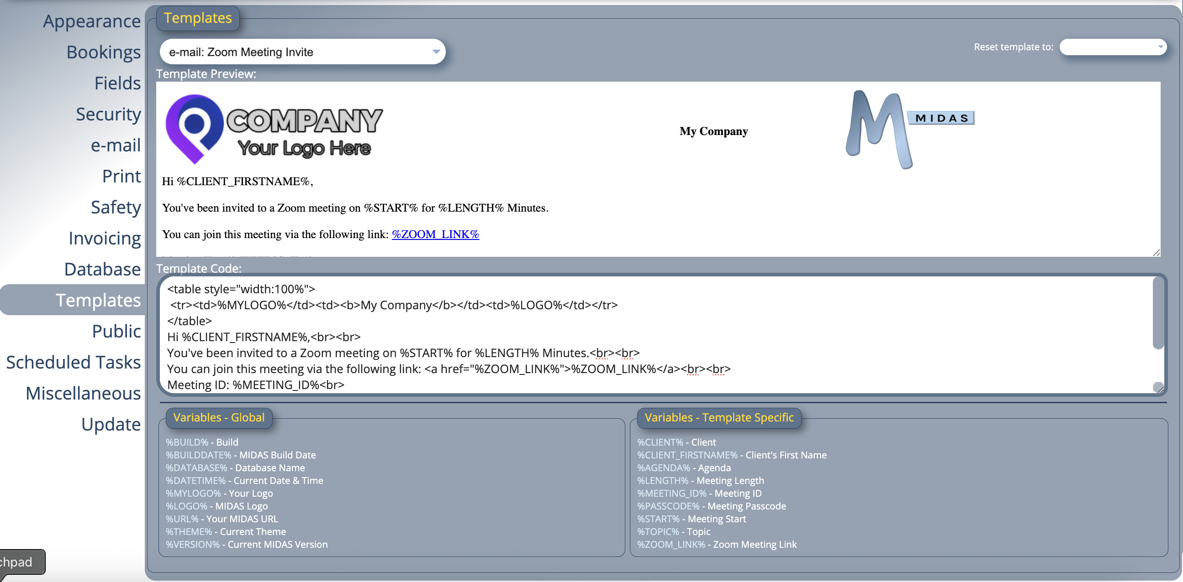1183x582 pixels.
Task: Insert the %ZOOM_LINK% Zoom Meeting Link variable
Action: point(671,545)
